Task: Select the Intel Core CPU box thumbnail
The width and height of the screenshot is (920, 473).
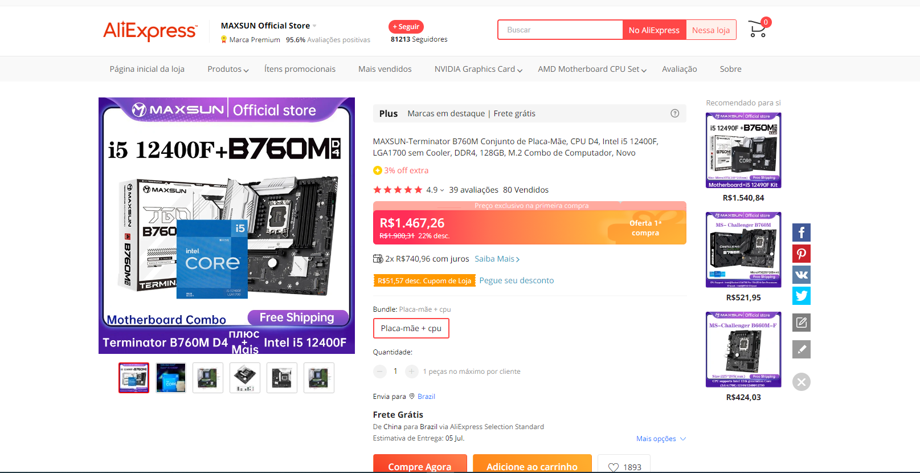Action: coord(171,378)
